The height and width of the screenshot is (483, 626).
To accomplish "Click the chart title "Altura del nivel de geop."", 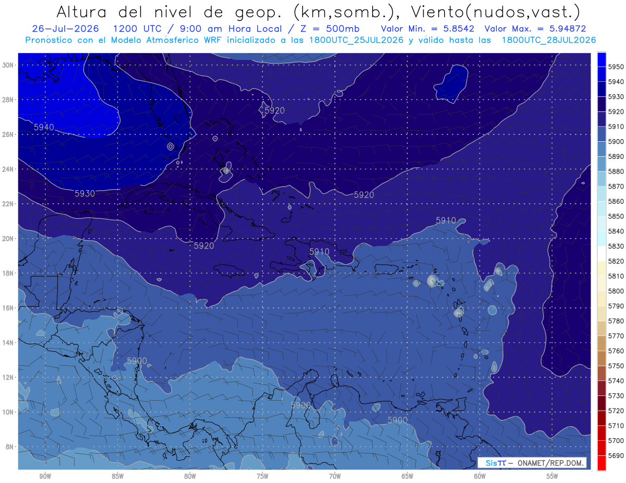I will (168, 11).
